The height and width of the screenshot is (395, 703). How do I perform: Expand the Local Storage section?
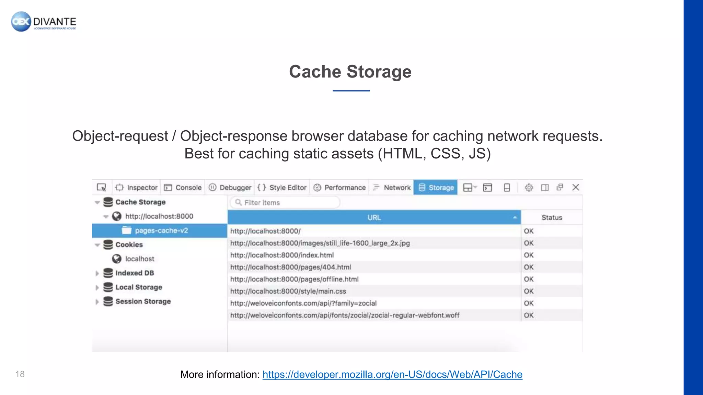[97, 287]
